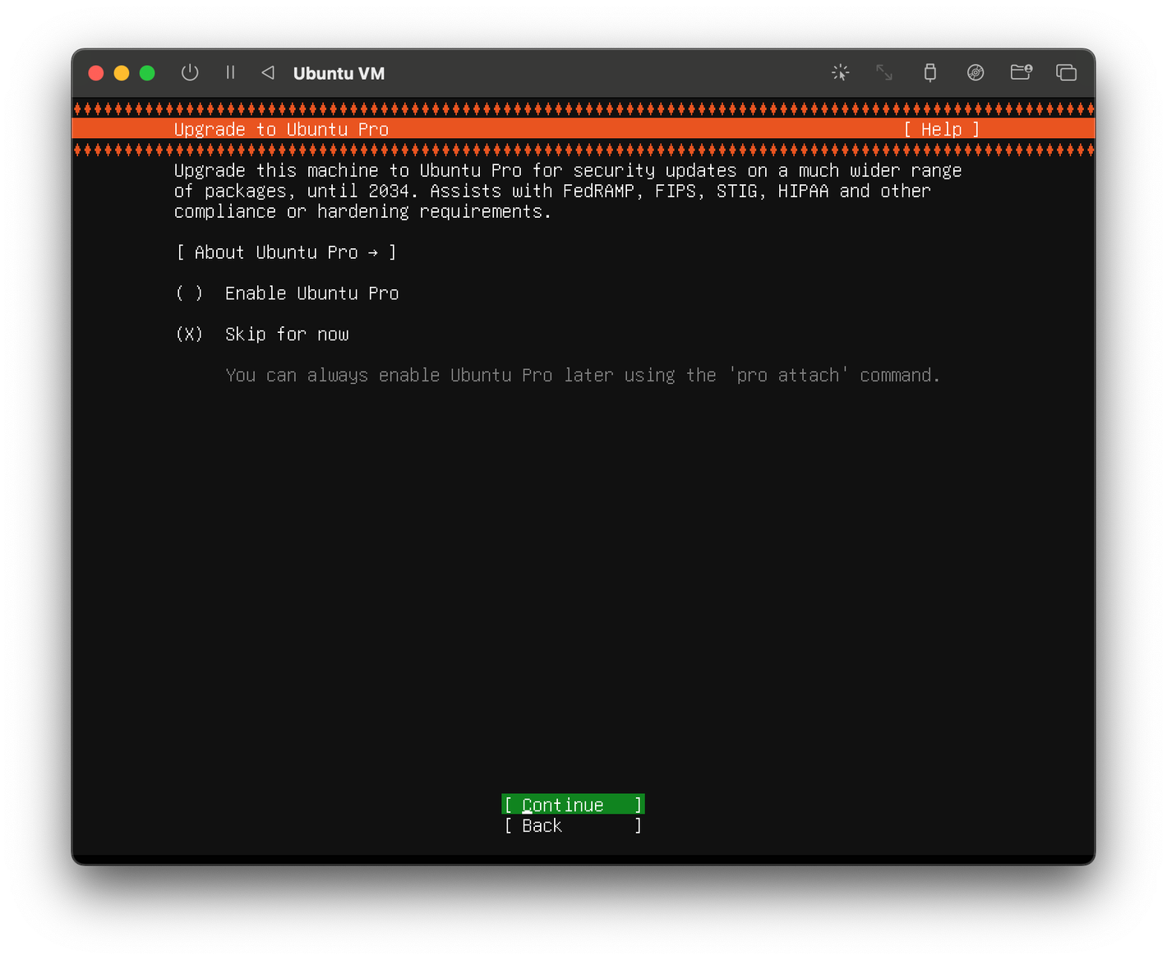The width and height of the screenshot is (1167, 960).
Task: Select the Enable Ubuntu Pro radio option
Action: pos(288,293)
